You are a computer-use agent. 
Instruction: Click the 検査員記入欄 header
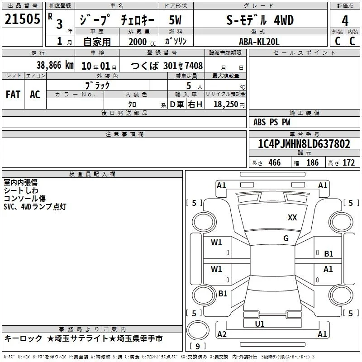(x=92, y=174)
